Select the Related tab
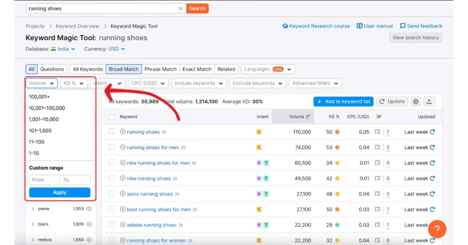Image resolution: width=468 pixels, height=245 pixels. [x=226, y=69]
